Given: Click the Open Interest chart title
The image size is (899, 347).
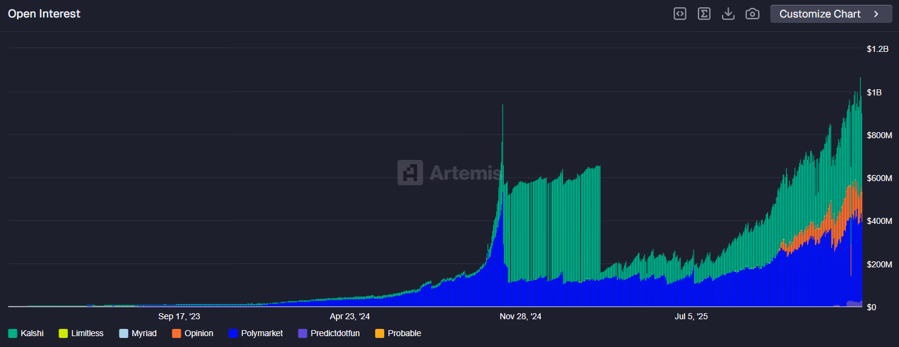Looking at the screenshot, I should (x=44, y=14).
